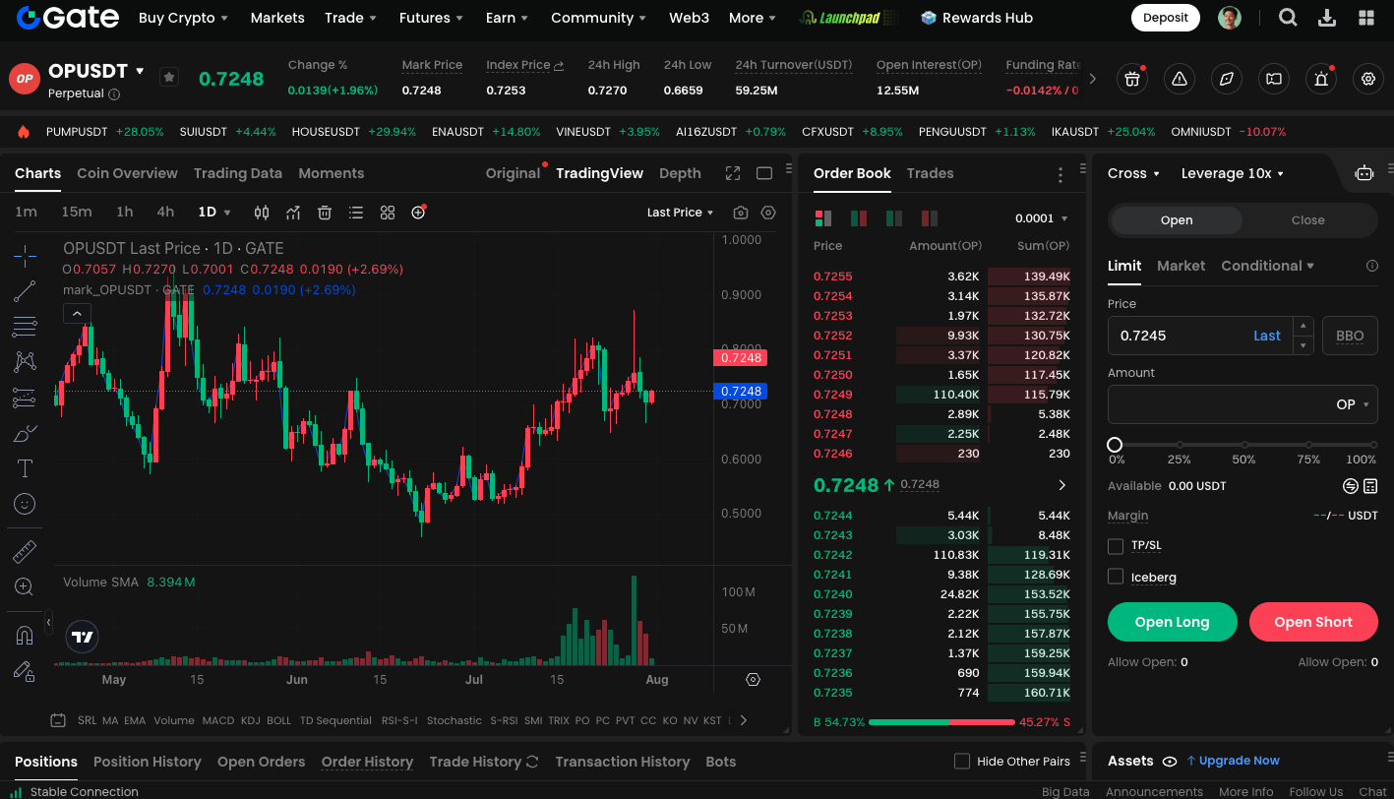Collapse the chart legend arrow
Image resolution: width=1394 pixels, height=799 pixels.
pyautogui.click(x=77, y=314)
